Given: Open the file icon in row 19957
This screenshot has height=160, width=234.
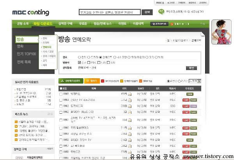Looking at the screenshot, I should click(x=130, y=146).
